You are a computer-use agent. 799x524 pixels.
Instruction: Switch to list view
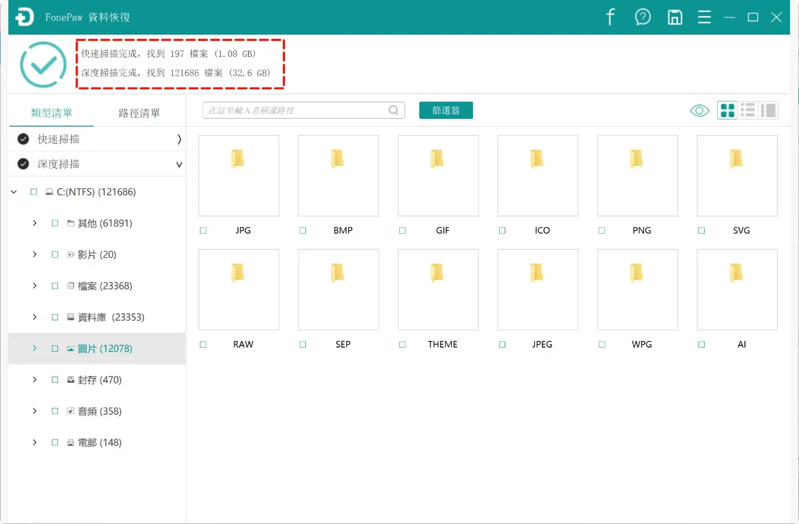coord(748,110)
